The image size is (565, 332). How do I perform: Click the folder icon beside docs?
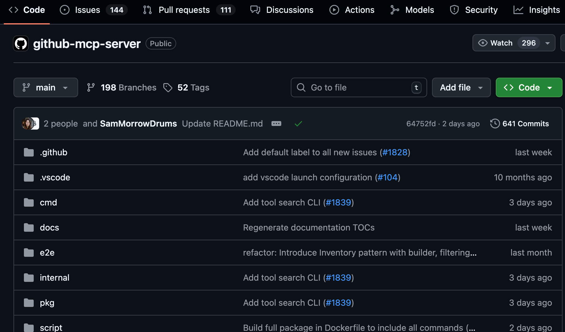point(29,227)
